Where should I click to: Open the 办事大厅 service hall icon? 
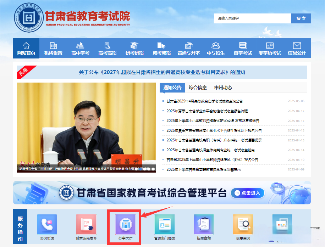click(125, 225)
